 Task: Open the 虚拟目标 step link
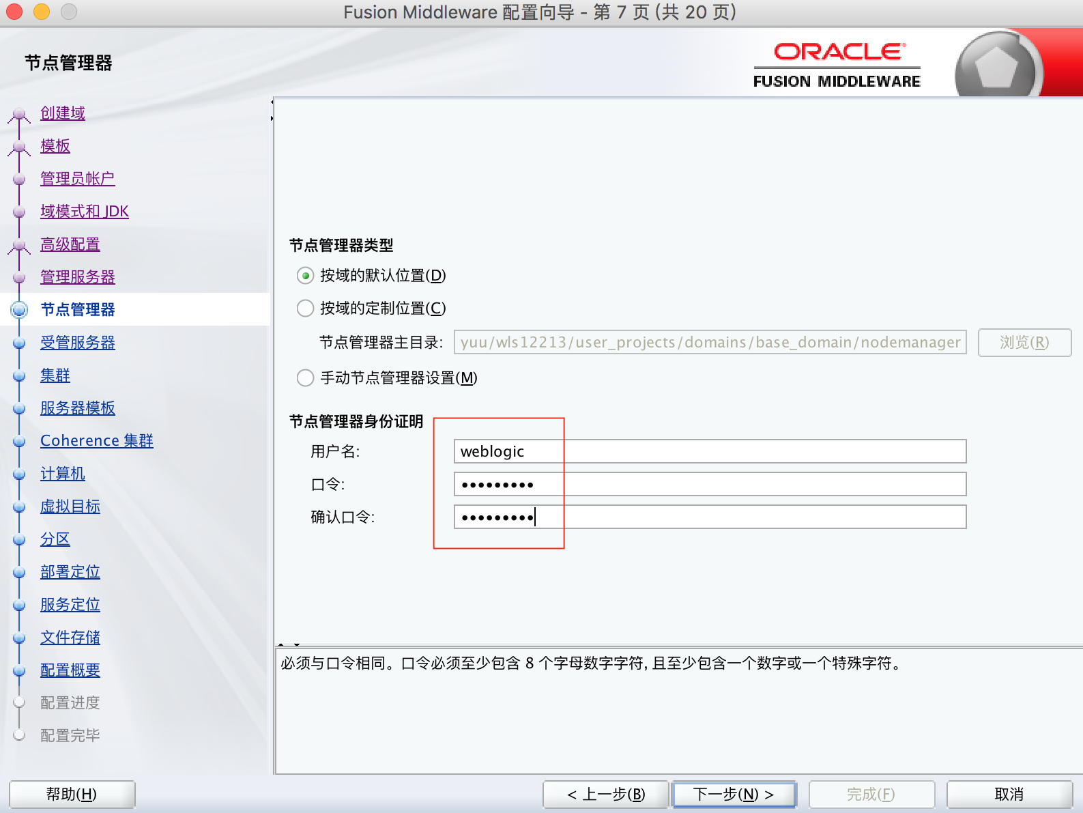point(70,507)
